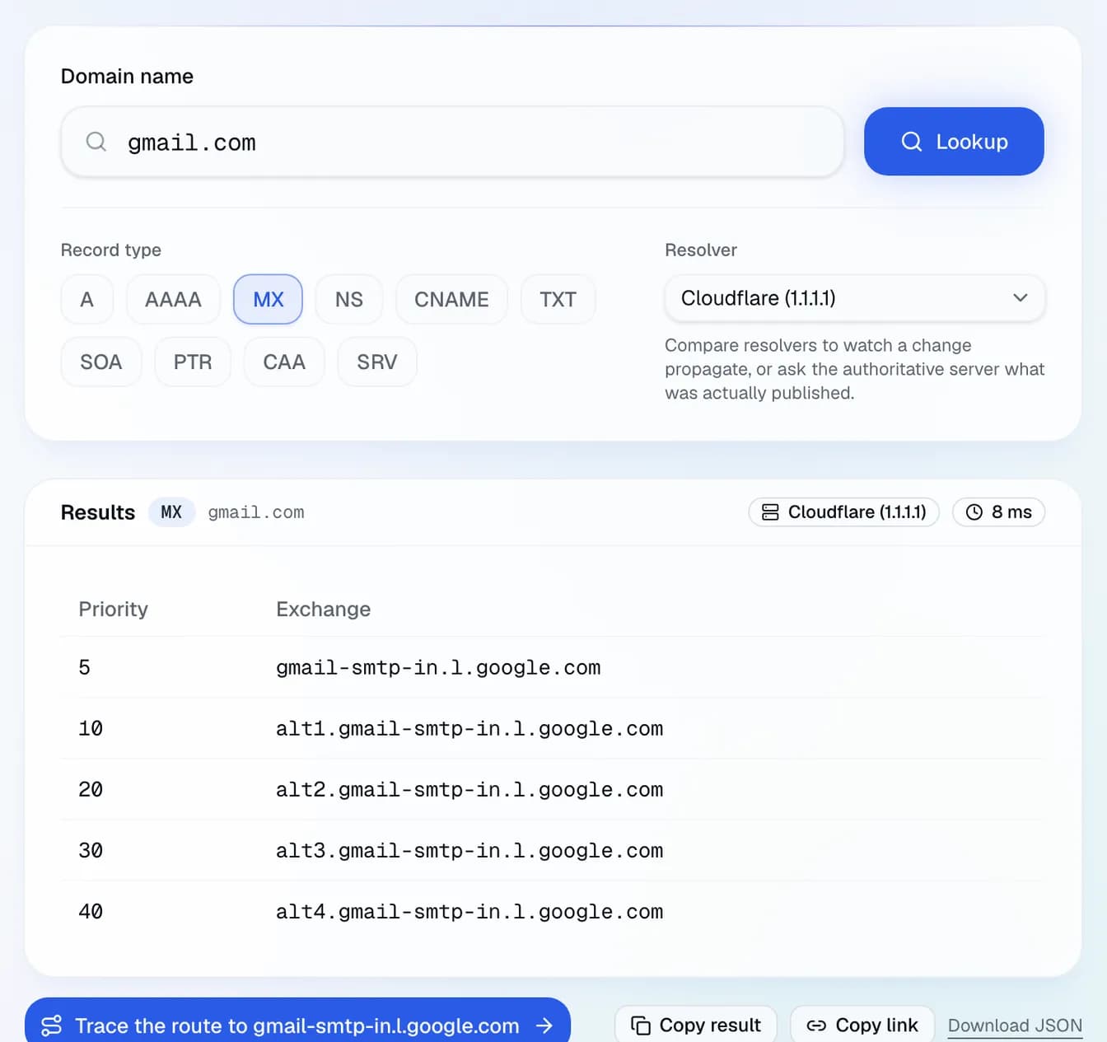Select the SRV record type

tap(377, 362)
